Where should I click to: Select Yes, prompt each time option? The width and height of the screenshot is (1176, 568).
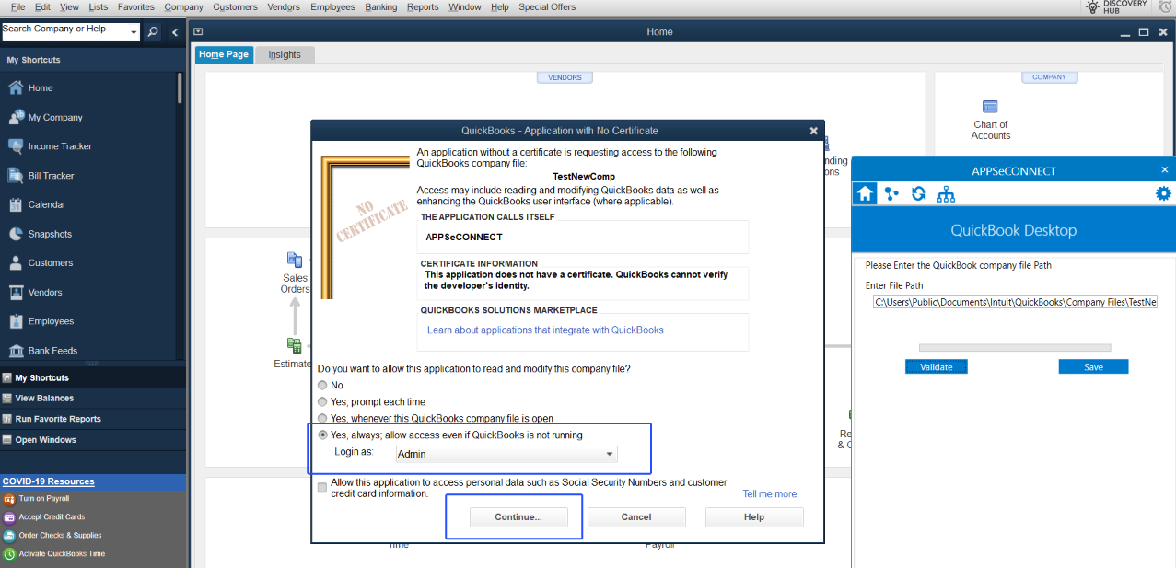pos(322,401)
